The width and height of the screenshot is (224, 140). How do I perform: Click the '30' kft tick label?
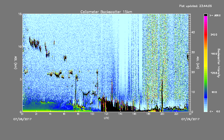click(193, 52)
